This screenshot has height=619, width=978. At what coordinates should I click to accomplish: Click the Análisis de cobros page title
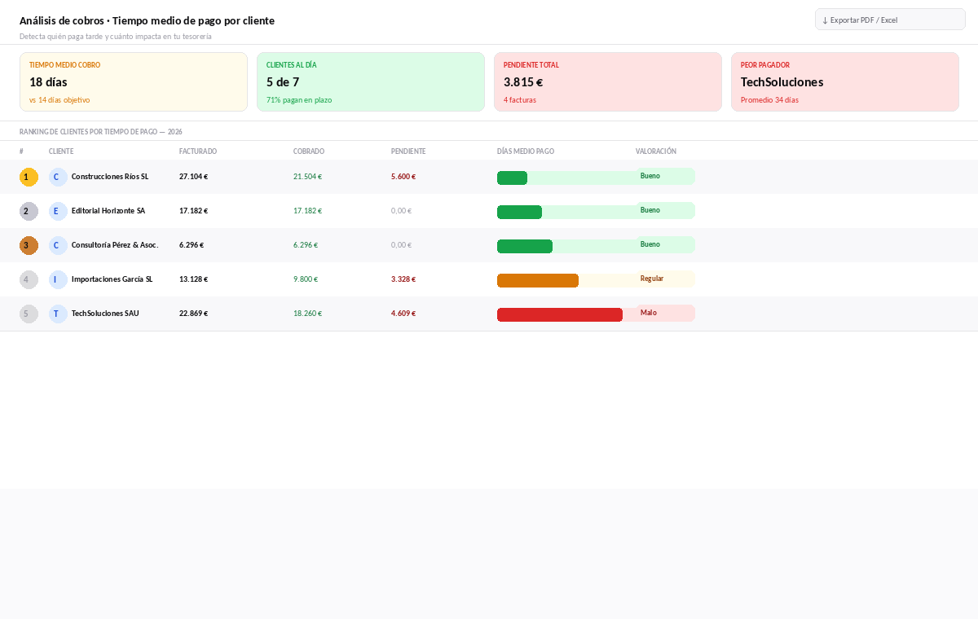tap(147, 20)
